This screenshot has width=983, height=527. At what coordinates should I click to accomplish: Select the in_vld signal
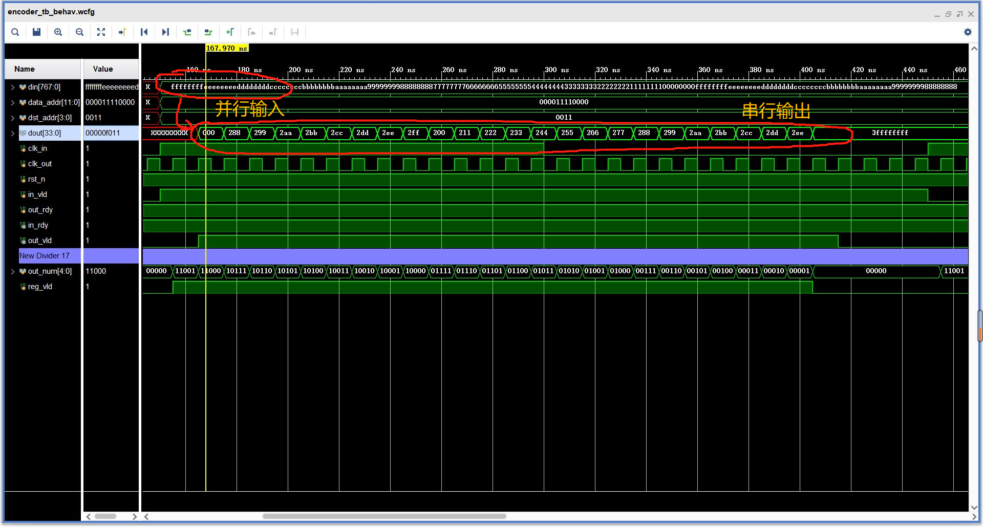pos(37,194)
